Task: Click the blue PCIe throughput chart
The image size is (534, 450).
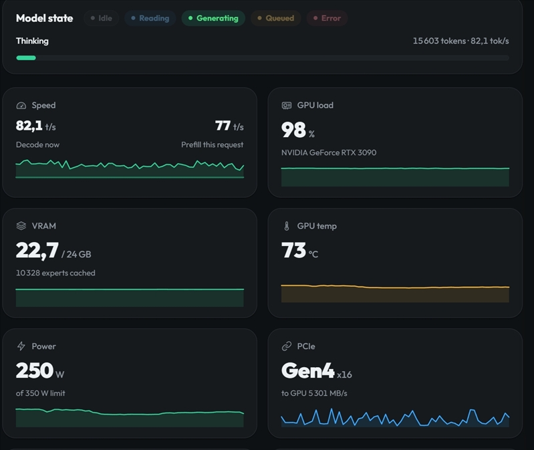Action: pos(395,417)
